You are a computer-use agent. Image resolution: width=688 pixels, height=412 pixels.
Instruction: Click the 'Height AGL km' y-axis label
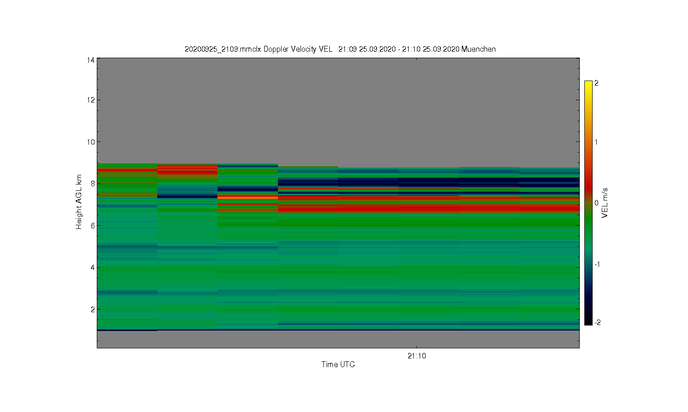click(x=79, y=202)
